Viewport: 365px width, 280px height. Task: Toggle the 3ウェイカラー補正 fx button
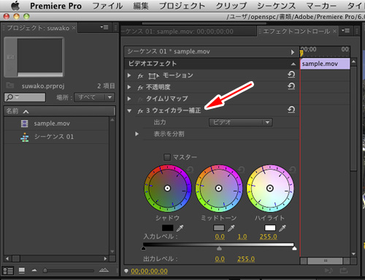click(140, 111)
